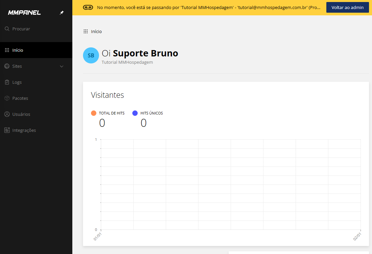
Task: Click the MMPANEL logo
Action: click(x=24, y=13)
